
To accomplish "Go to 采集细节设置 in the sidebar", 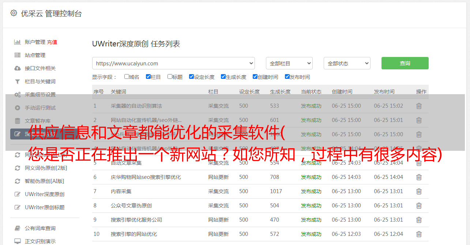I will coord(40,95).
